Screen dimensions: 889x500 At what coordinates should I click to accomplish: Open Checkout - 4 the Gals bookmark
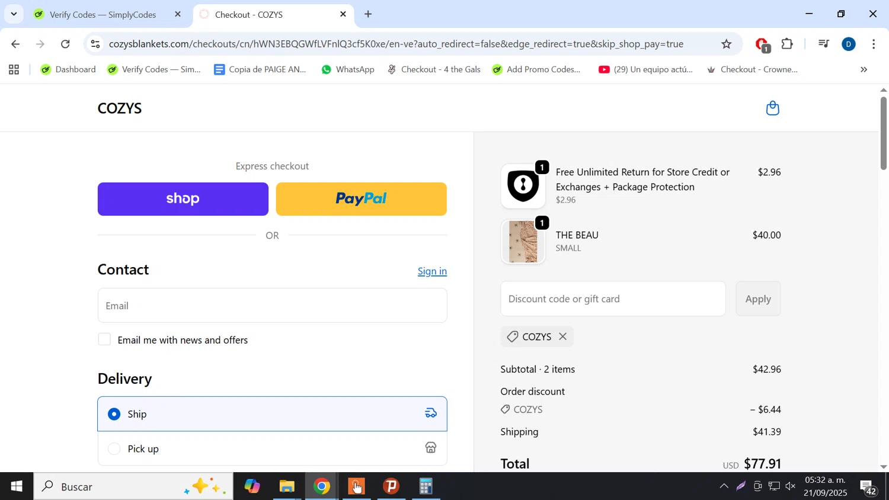434,70
